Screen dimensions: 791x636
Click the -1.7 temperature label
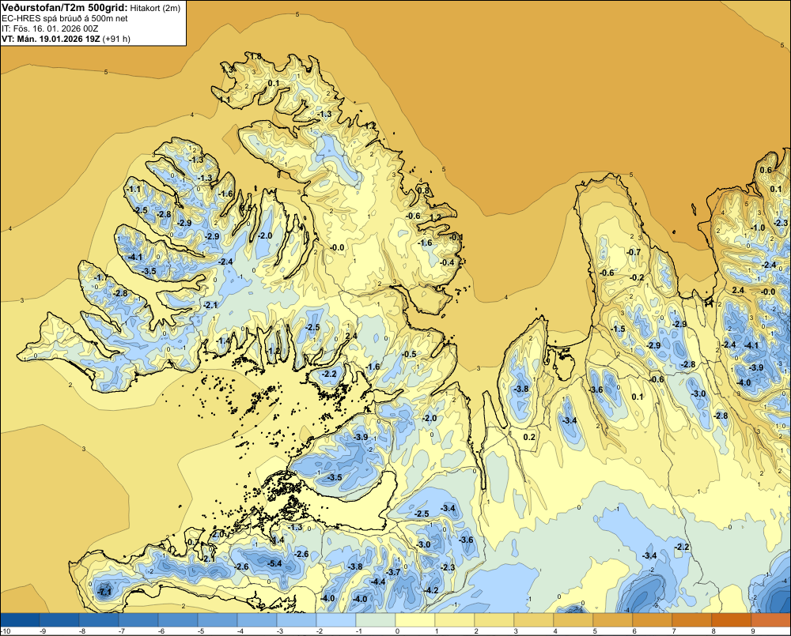[100, 277]
